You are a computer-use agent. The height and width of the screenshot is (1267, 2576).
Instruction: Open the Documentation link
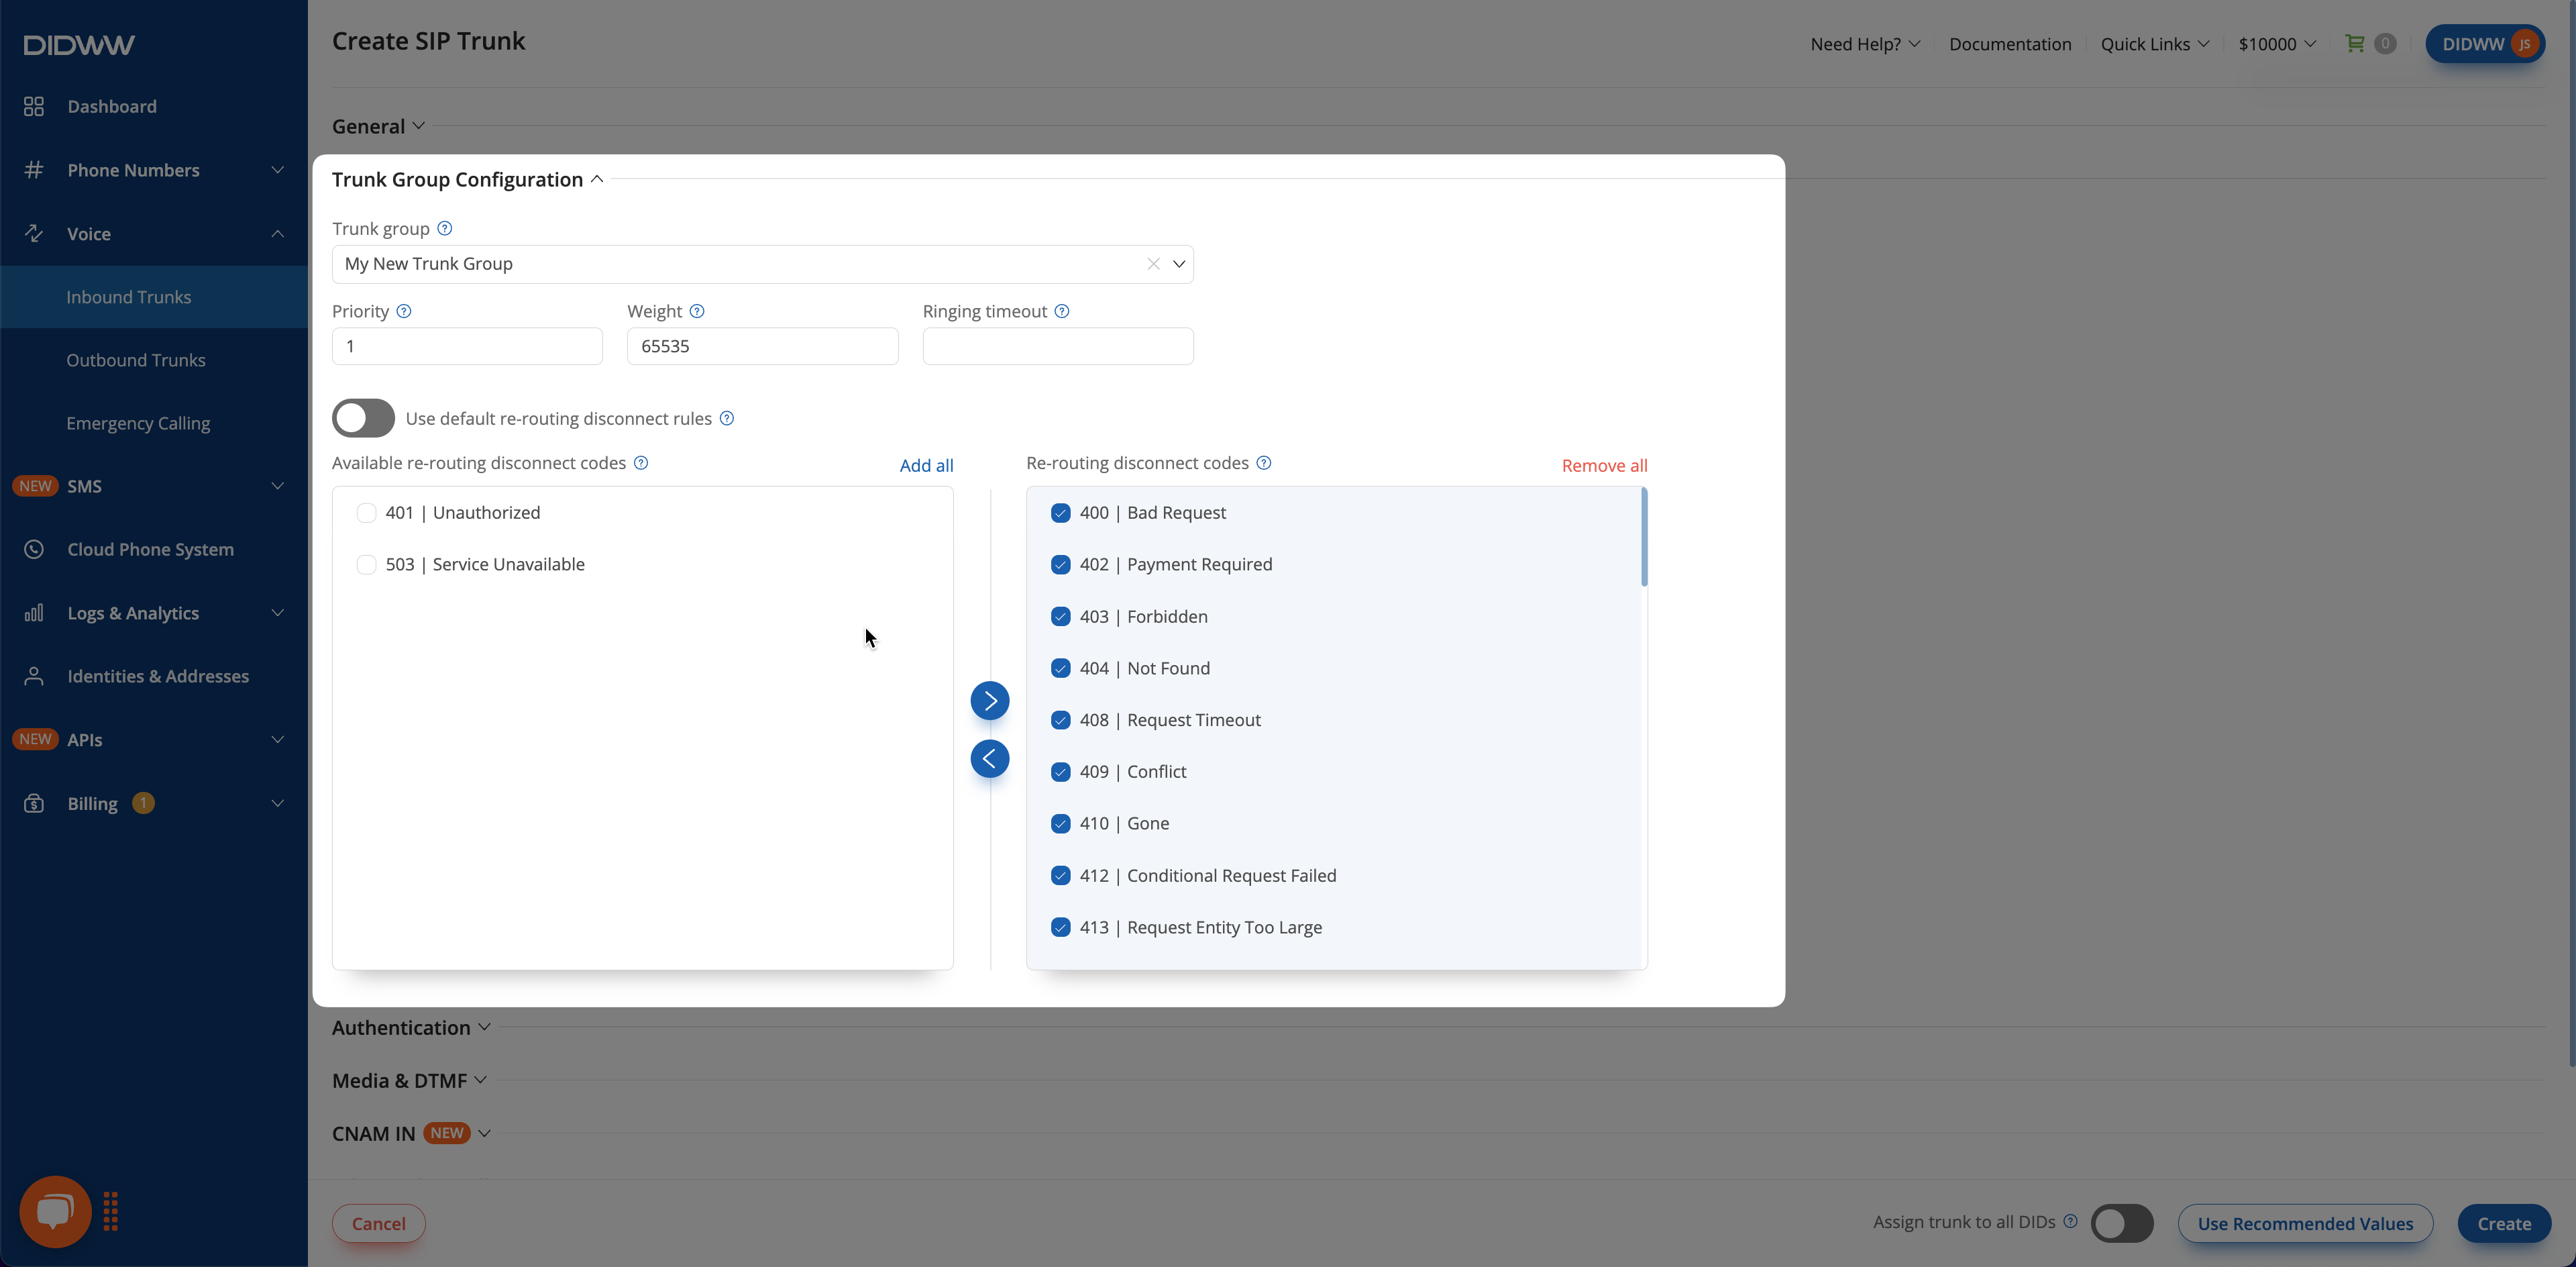[2010, 44]
